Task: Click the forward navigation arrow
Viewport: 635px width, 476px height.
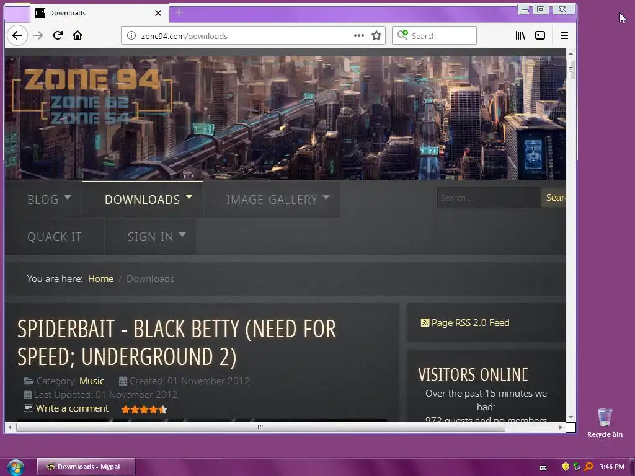Action: pos(38,35)
